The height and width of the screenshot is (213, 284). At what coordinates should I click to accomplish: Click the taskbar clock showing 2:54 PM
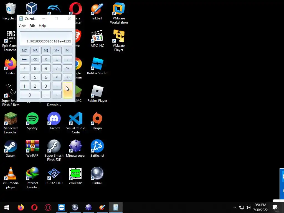(260, 207)
